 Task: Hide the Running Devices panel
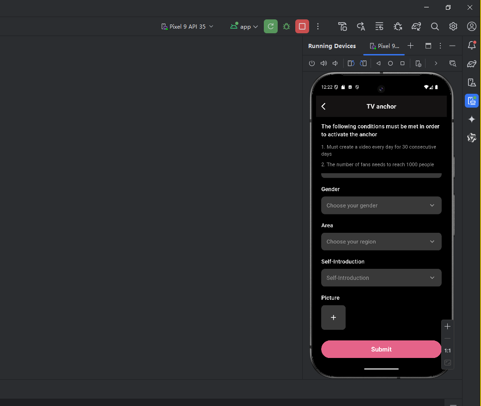(452, 46)
